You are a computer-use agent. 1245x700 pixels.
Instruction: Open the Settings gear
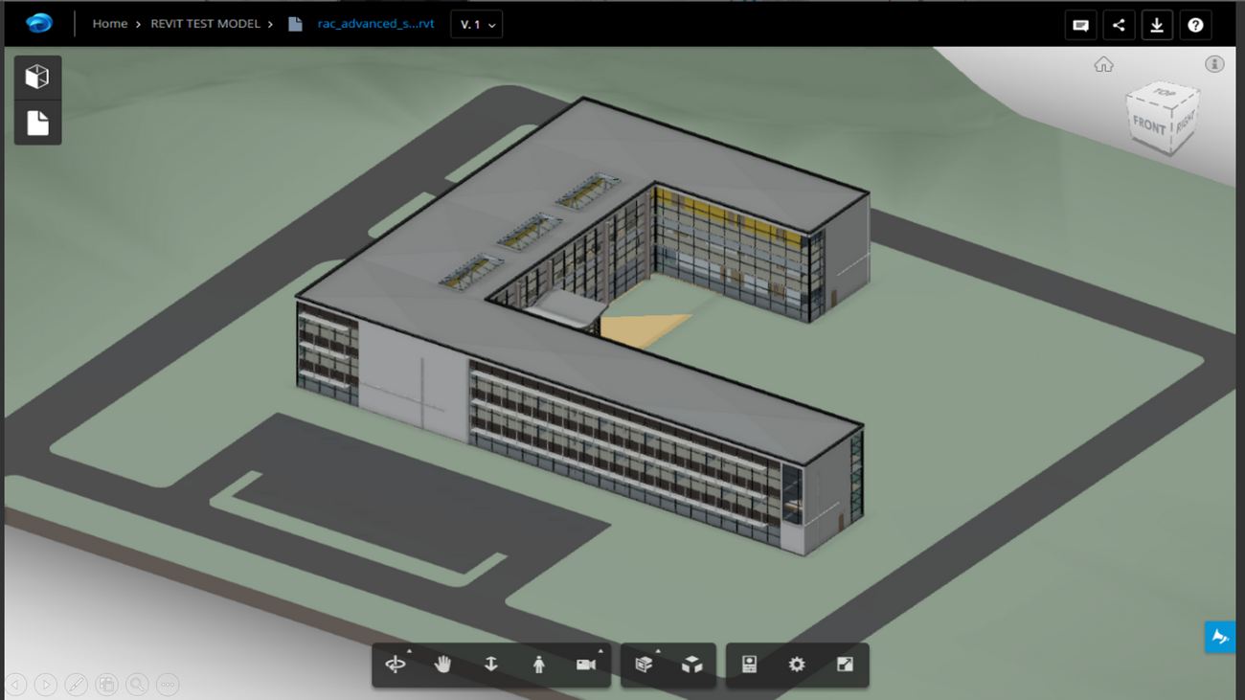coord(797,664)
